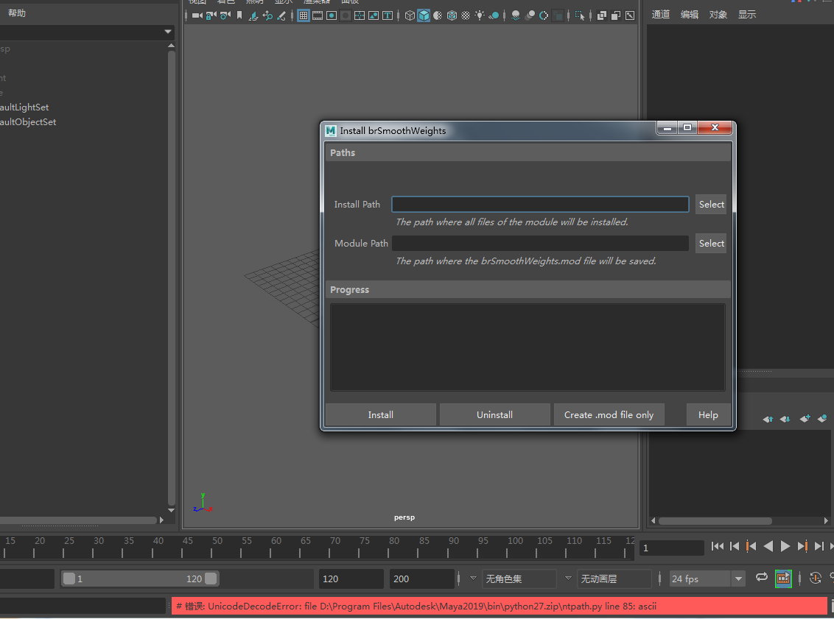Click the 2D Pan/Zoom icon
Image resolution: width=834 pixels, height=619 pixels.
tap(267, 15)
